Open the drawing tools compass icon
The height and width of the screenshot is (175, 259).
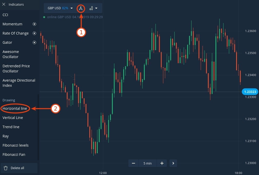81,8
